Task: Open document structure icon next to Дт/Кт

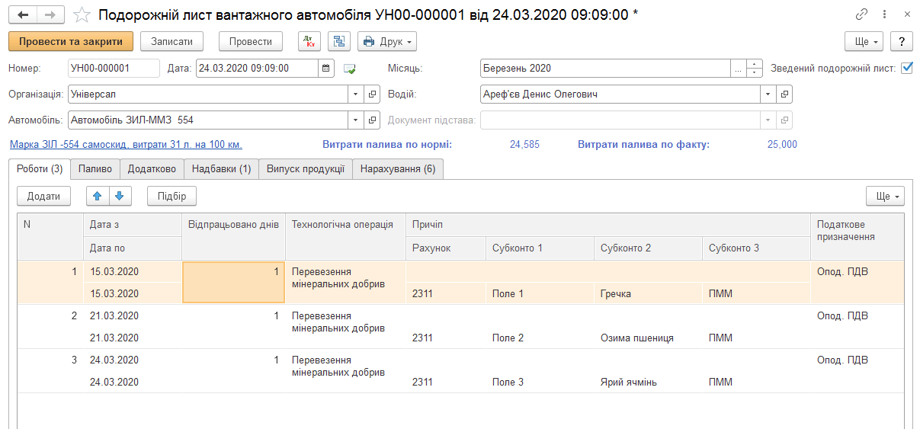Action: pyautogui.click(x=339, y=41)
